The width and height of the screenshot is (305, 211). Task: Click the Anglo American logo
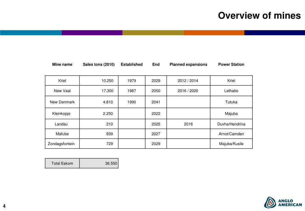tap(283, 202)
